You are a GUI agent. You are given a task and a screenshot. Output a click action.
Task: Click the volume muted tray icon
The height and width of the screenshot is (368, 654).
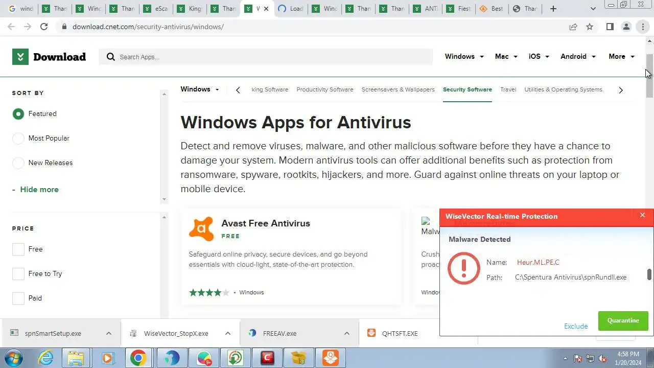[602, 359]
